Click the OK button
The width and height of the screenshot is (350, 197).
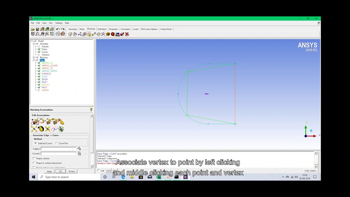[x=60, y=171]
